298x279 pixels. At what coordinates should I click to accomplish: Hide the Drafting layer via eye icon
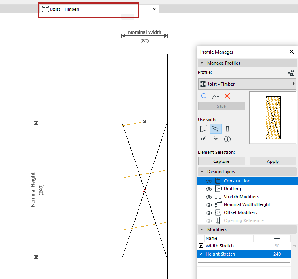pos(208,189)
